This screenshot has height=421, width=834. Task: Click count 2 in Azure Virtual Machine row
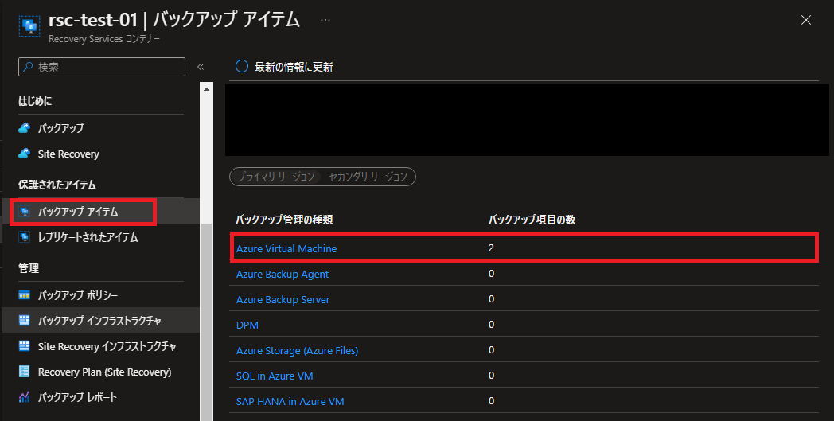tap(492, 248)
